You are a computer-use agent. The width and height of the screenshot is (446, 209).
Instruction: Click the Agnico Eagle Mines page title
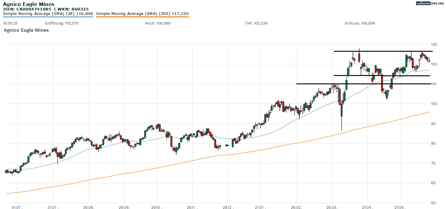(29, 4)
